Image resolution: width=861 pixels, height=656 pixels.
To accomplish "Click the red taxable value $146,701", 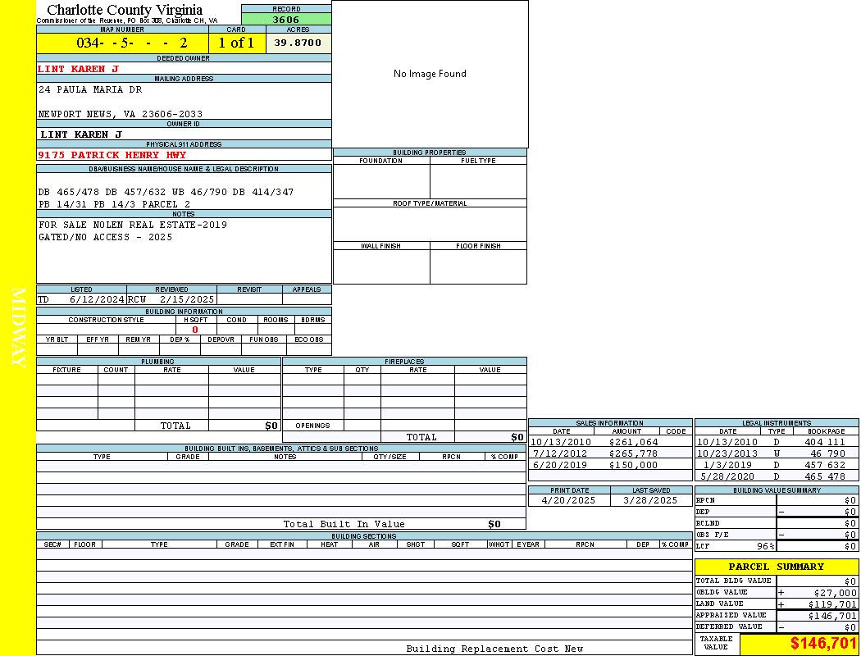I will tap(823, 644).
